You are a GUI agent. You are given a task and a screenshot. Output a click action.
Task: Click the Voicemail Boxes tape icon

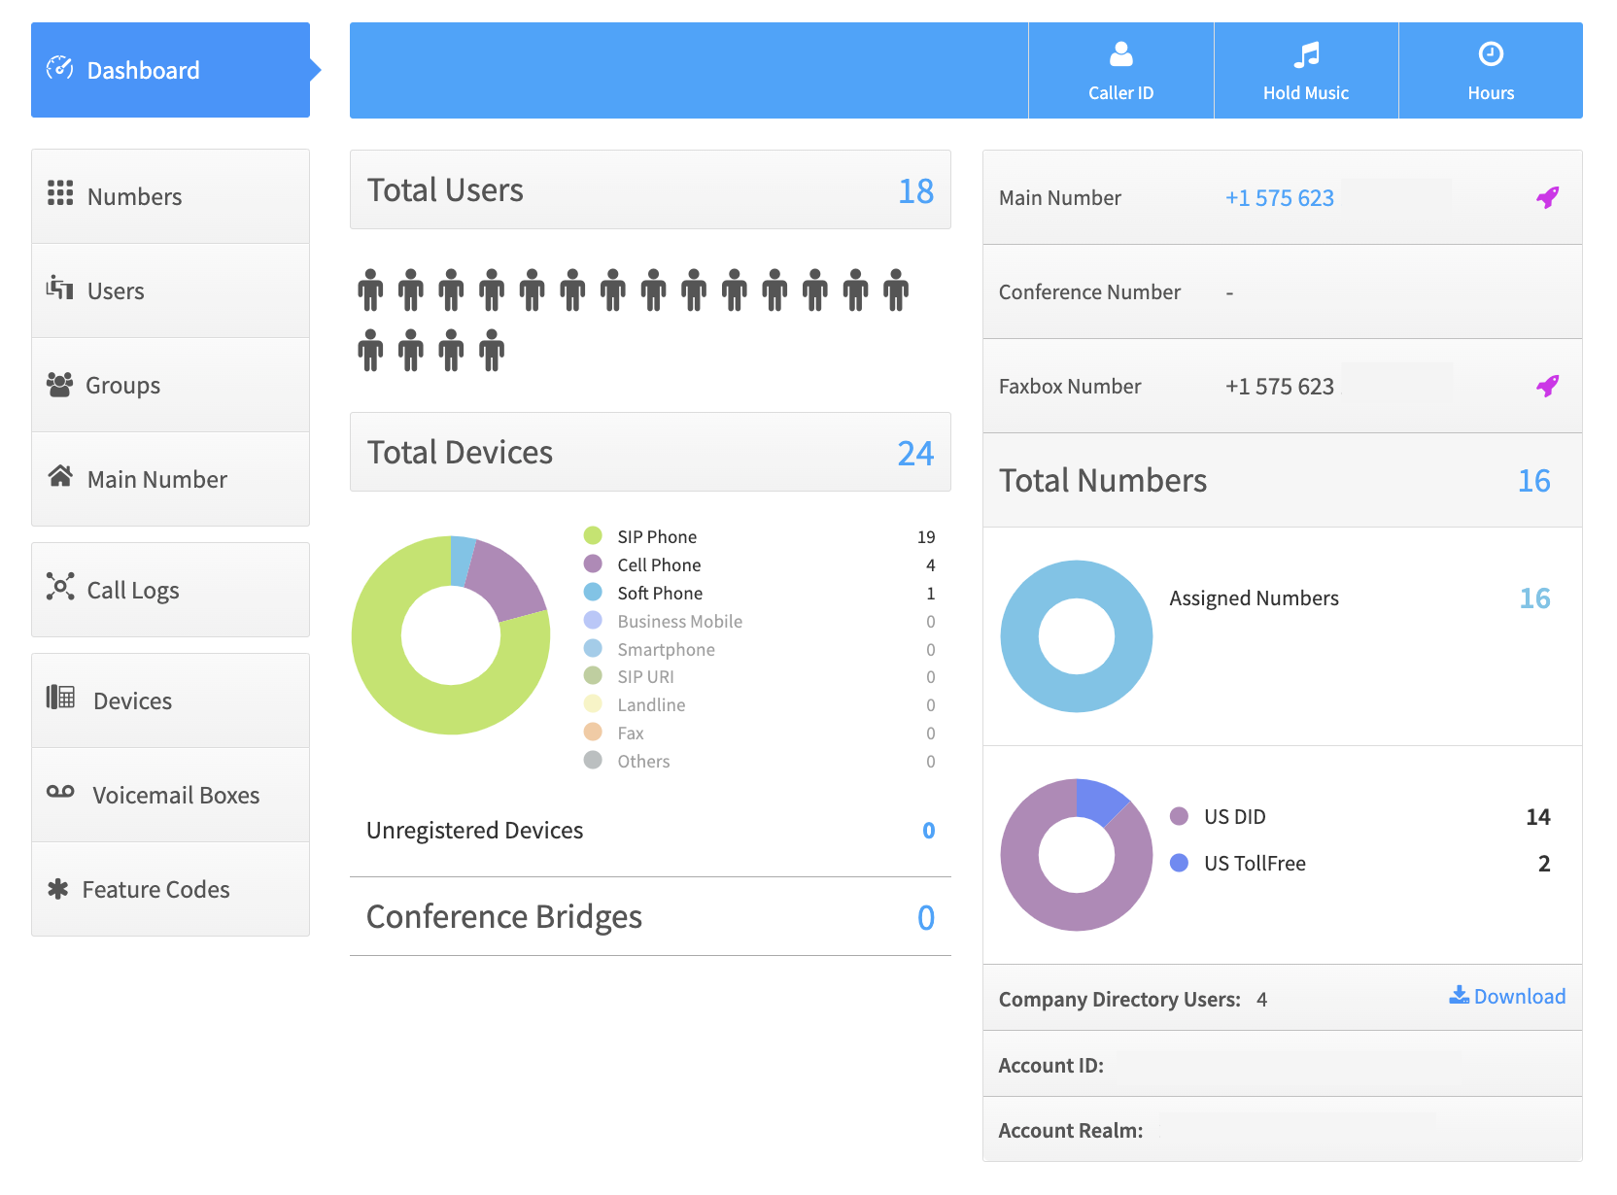60,792
